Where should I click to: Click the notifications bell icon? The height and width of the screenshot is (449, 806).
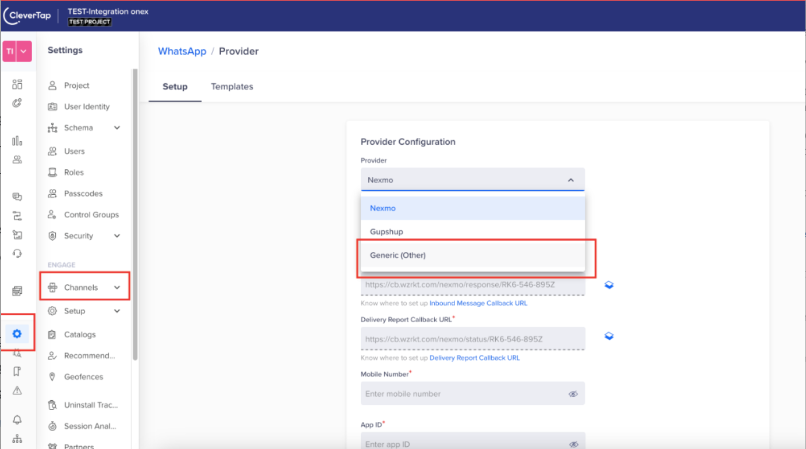[x=17, y=419]
